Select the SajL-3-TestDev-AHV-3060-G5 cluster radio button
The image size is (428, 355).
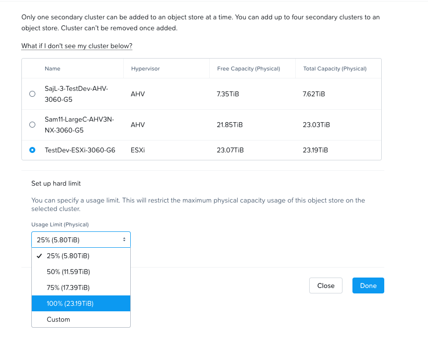(x=32, y=94)
